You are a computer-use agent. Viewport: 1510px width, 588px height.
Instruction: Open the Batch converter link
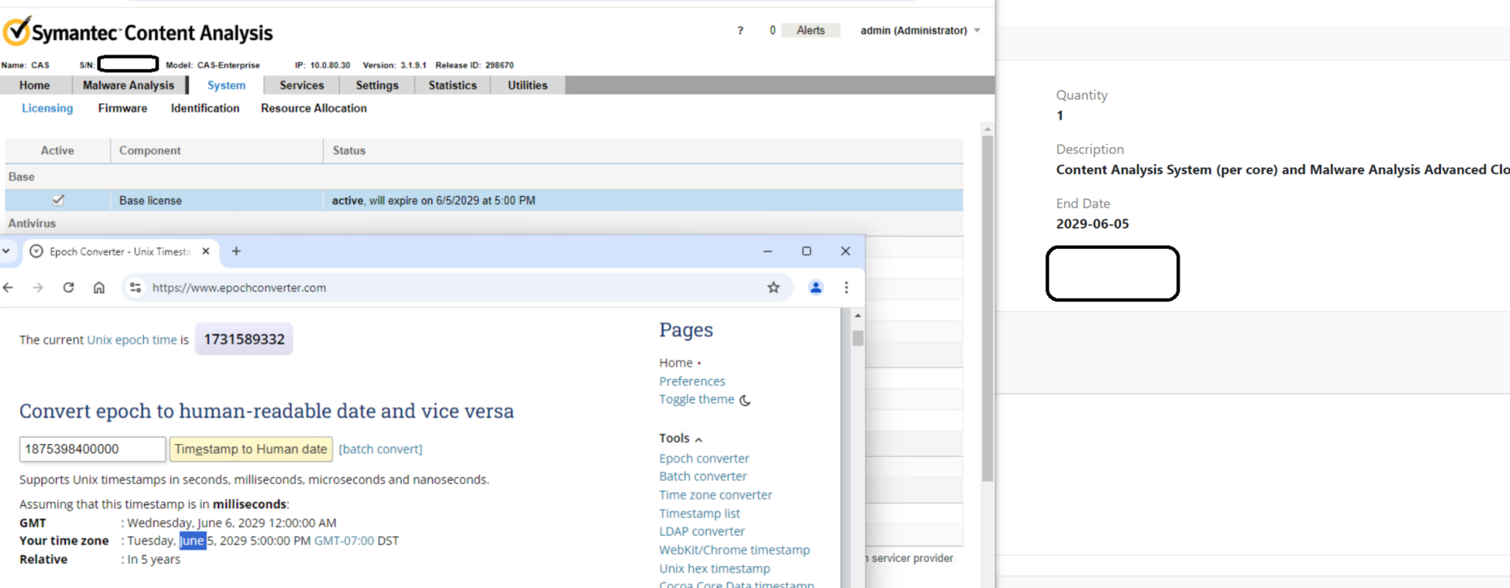(x=703, y=477)
